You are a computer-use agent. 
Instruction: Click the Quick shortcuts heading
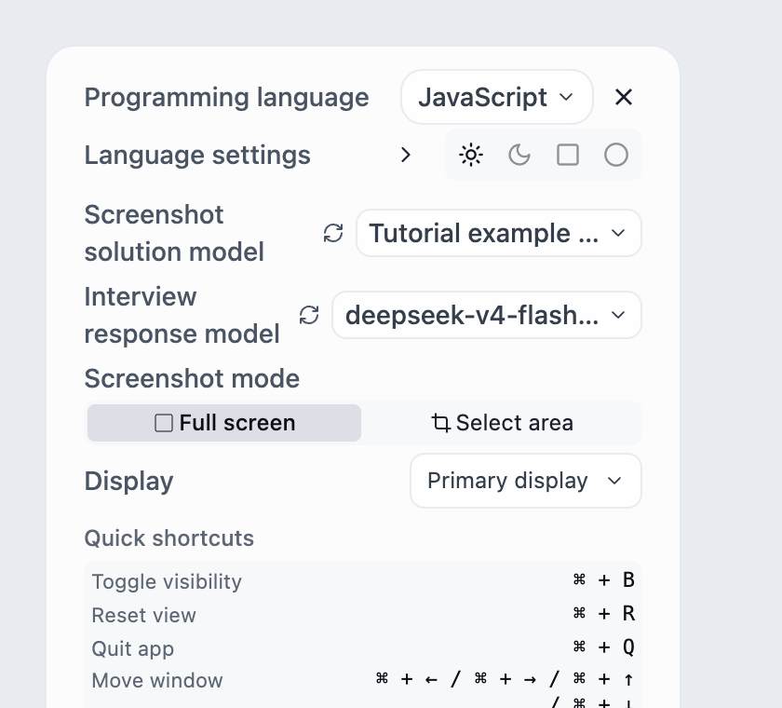pos(169,538)
